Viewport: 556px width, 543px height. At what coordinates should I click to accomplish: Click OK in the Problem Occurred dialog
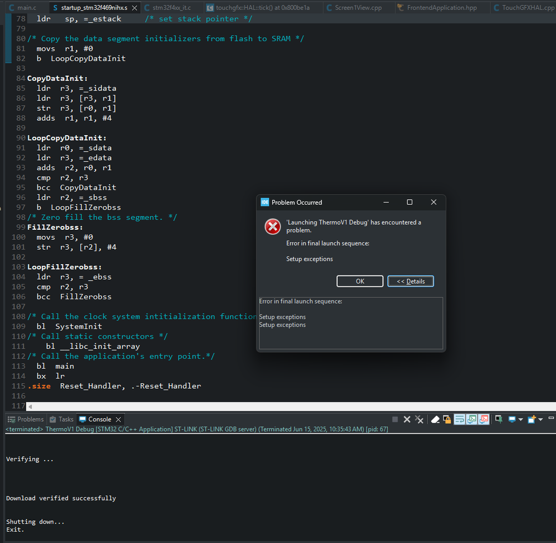360,281
